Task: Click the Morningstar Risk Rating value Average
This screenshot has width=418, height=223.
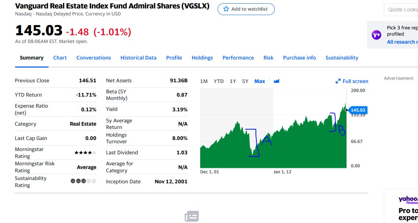Action: [x=86, y=167]
